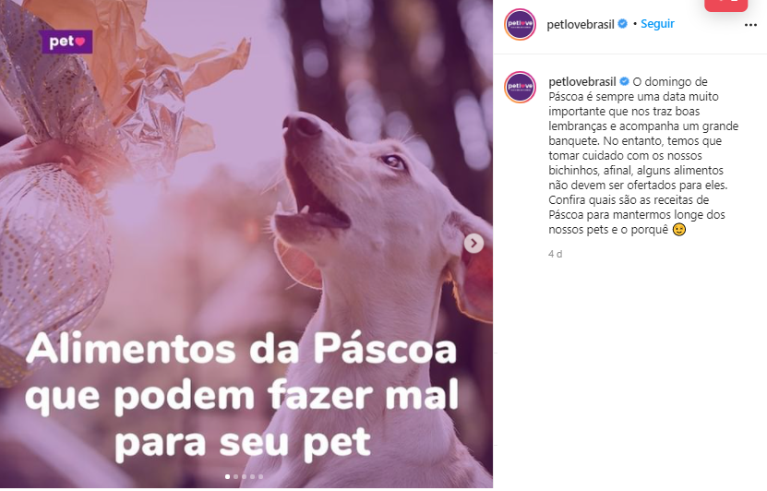Click petlove avatar beside the caption
The height and width of the screenshot is (491, 767).
(520, 87)
